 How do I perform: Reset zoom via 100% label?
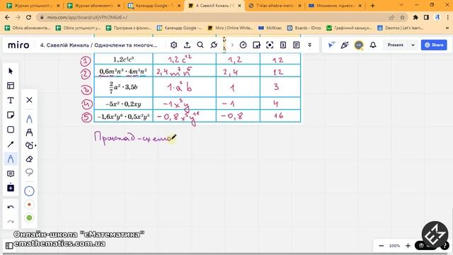coord(394,246)
